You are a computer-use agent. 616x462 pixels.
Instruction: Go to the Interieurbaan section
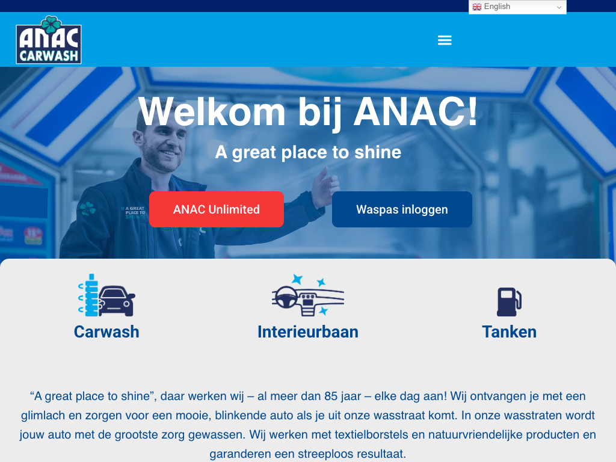308,332
